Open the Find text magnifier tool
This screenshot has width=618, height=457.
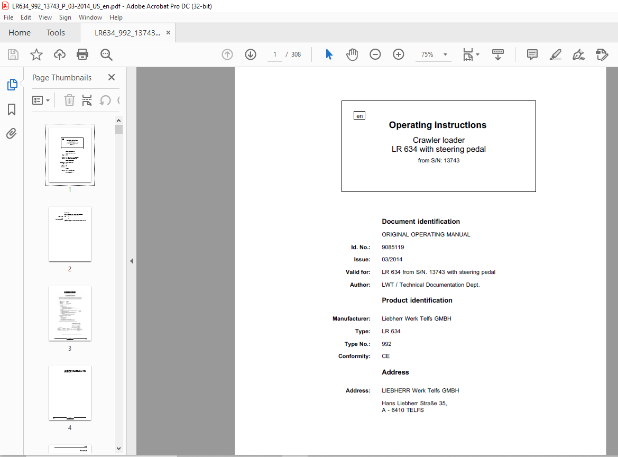click(x=106, y=54)
